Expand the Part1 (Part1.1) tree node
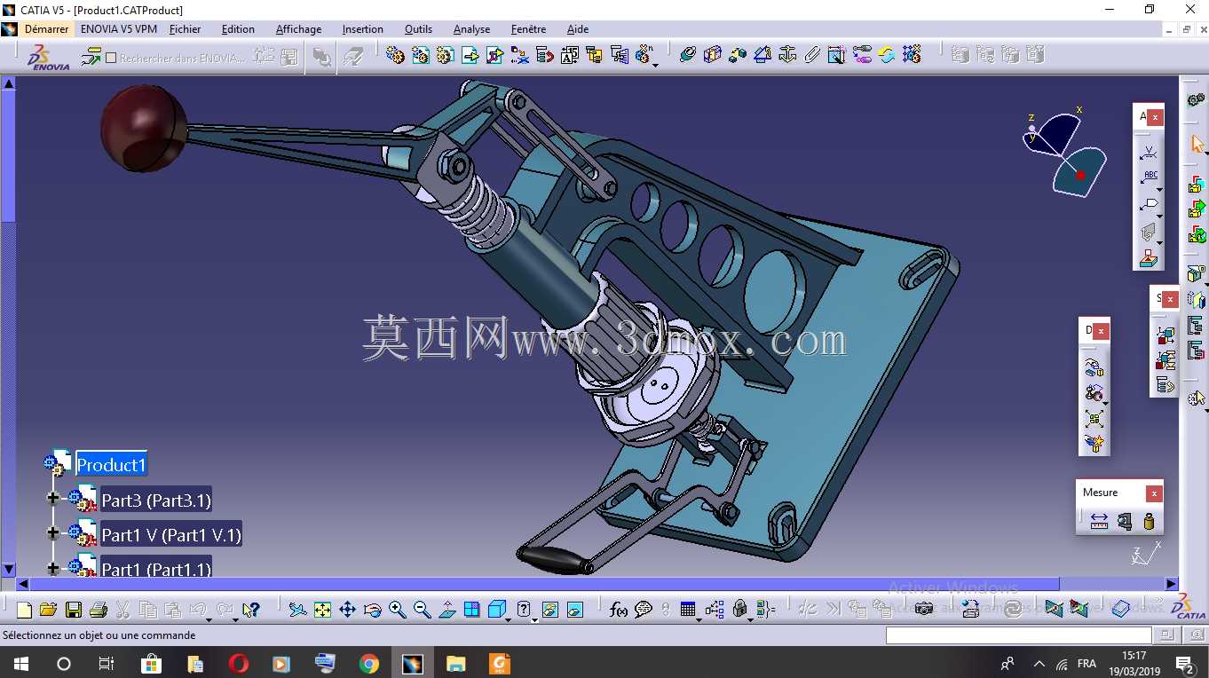 click(53, 568)
